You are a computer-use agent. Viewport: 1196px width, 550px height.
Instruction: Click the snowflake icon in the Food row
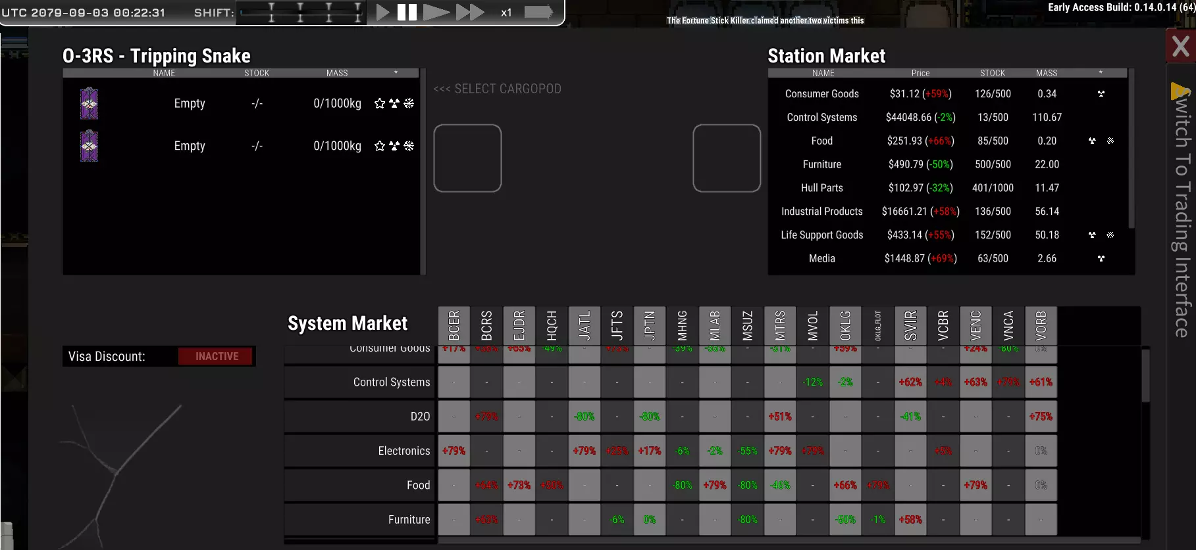pyautogui.click(x=1110, y=141)
